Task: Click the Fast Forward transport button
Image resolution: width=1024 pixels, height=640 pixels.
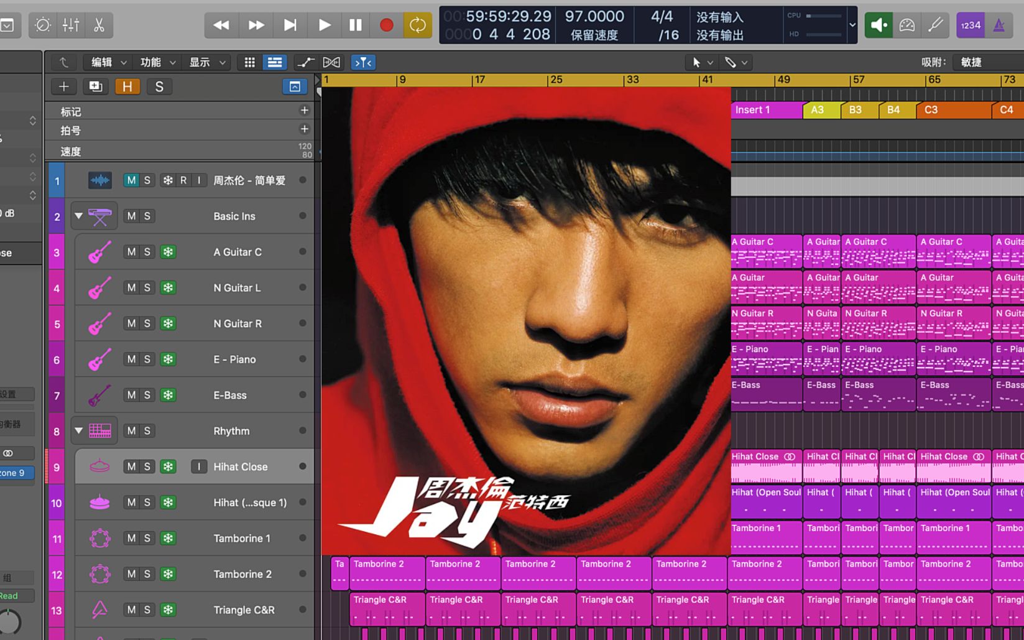Action: [256, 25]
